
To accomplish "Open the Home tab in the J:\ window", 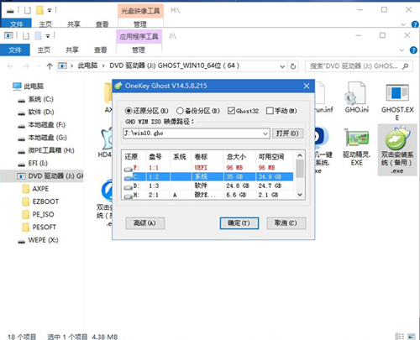I will (x=44, y=50).
